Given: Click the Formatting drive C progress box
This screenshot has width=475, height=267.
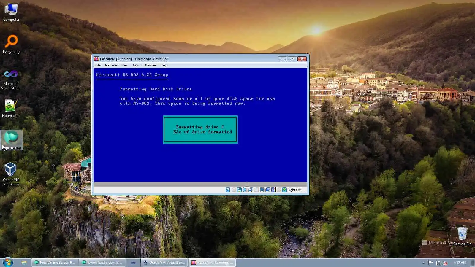Looking at the screenshot, I should [x=200, y=130].
